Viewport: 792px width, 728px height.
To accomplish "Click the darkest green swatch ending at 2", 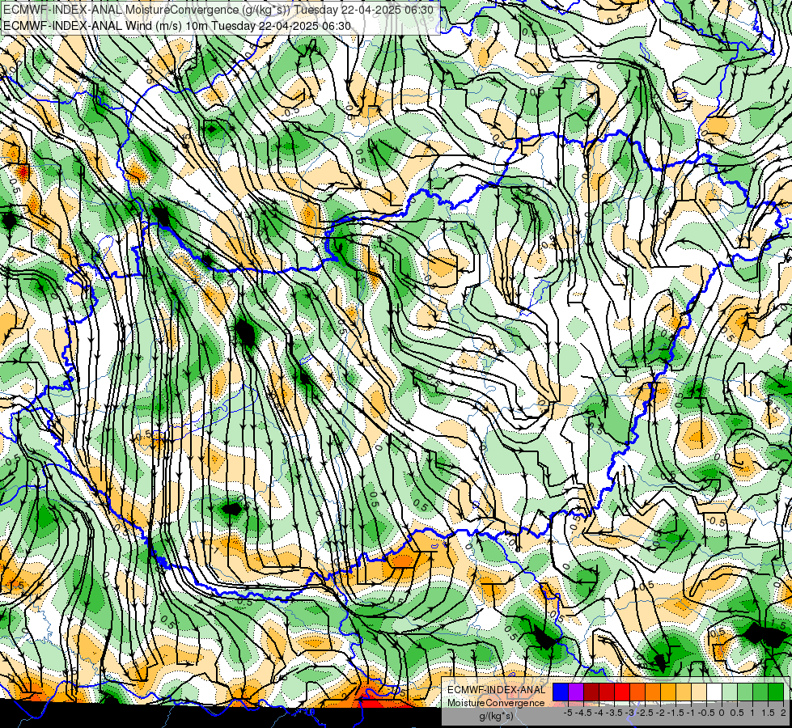I will click(x=776, y=692).
